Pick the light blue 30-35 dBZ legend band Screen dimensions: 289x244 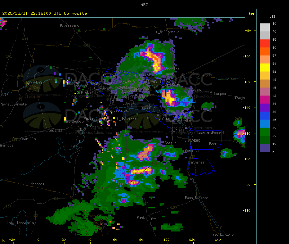(265, 124)
